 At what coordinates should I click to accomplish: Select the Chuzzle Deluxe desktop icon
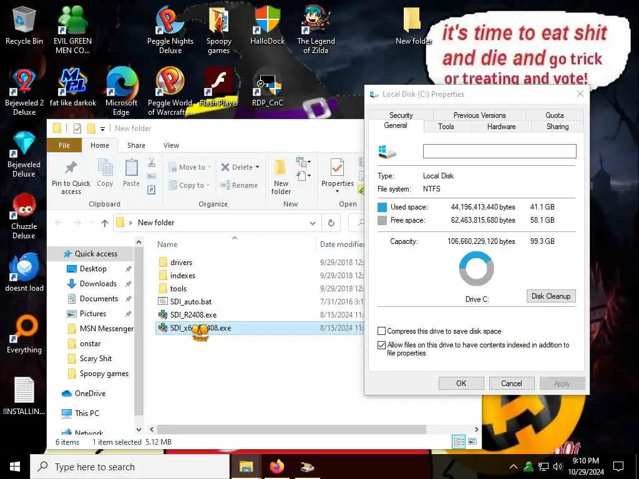tap(24, 216)
